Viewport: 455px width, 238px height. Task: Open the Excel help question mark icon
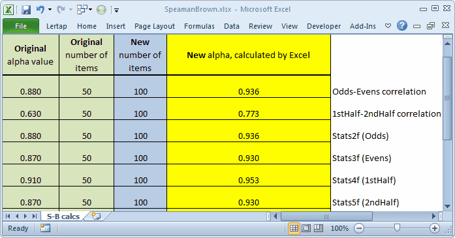click(402, 26)
